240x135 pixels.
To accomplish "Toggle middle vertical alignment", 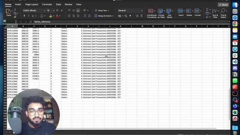I will 73,10.
